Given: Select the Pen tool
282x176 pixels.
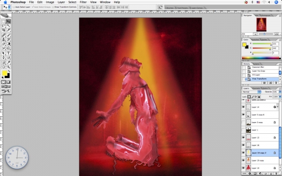Looking at the screenshot, I should point(3,57).
